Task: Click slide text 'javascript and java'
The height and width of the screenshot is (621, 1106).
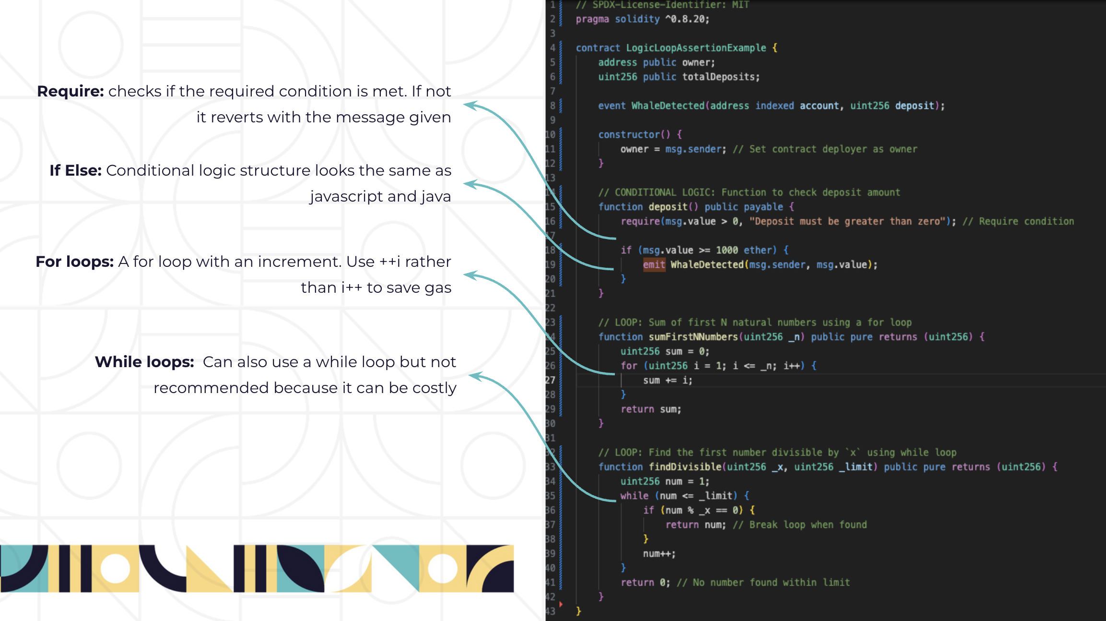Action: pos(380,196)
